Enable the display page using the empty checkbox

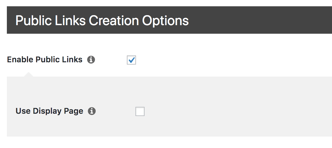pos(140,111)
